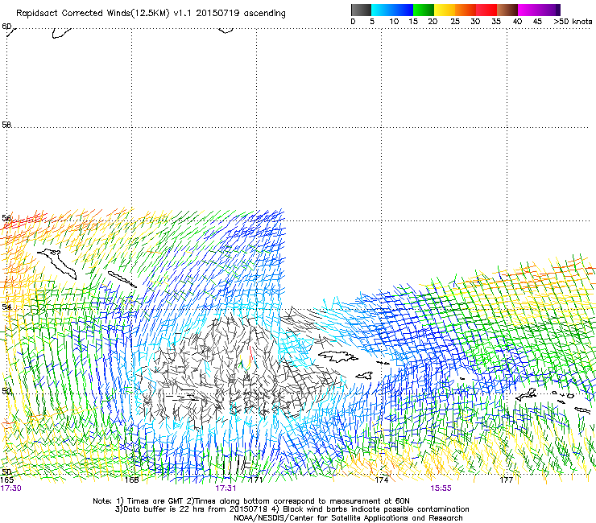596x523 pixels.
Task: Click the longitude label 165
Action: pos(6,480)
